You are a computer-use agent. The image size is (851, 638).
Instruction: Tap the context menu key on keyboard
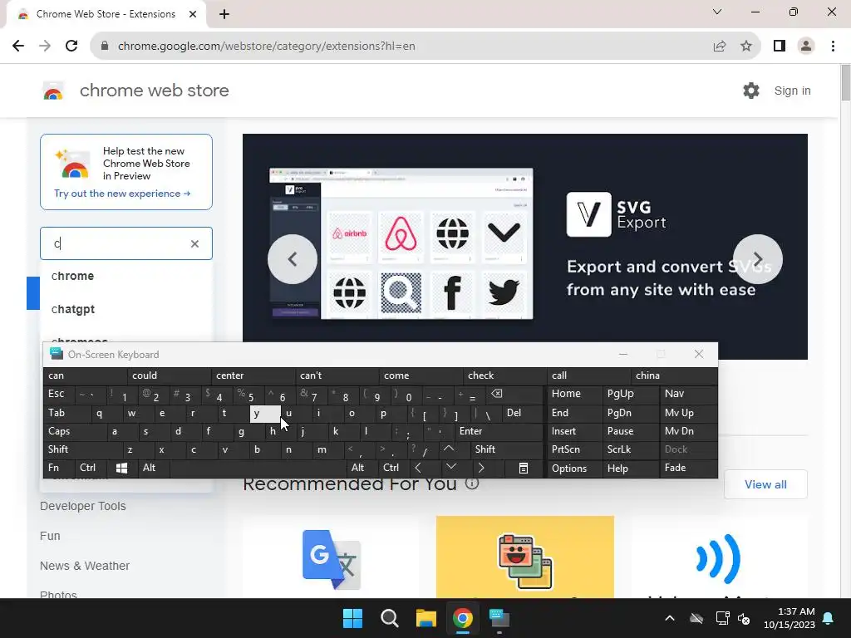tap(524, 468)
